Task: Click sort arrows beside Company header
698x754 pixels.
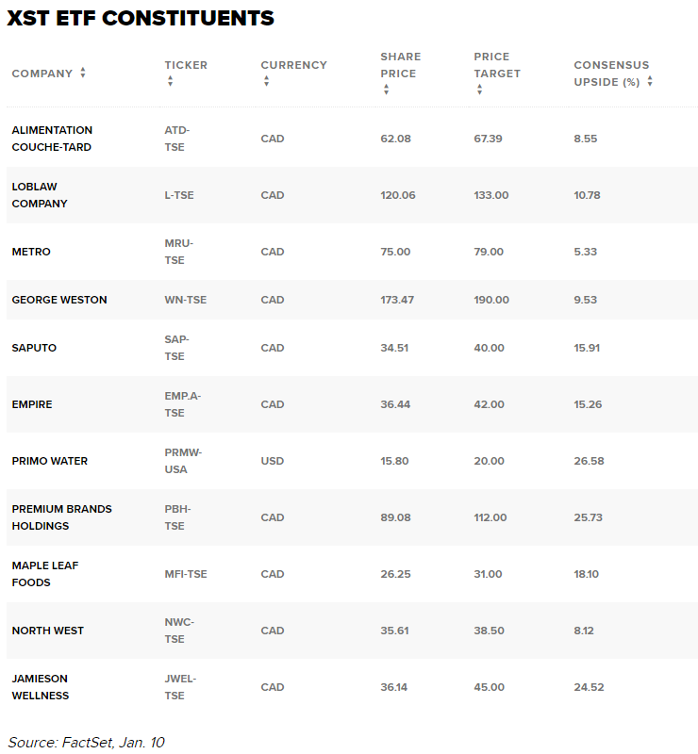Action: coord(83,74)
